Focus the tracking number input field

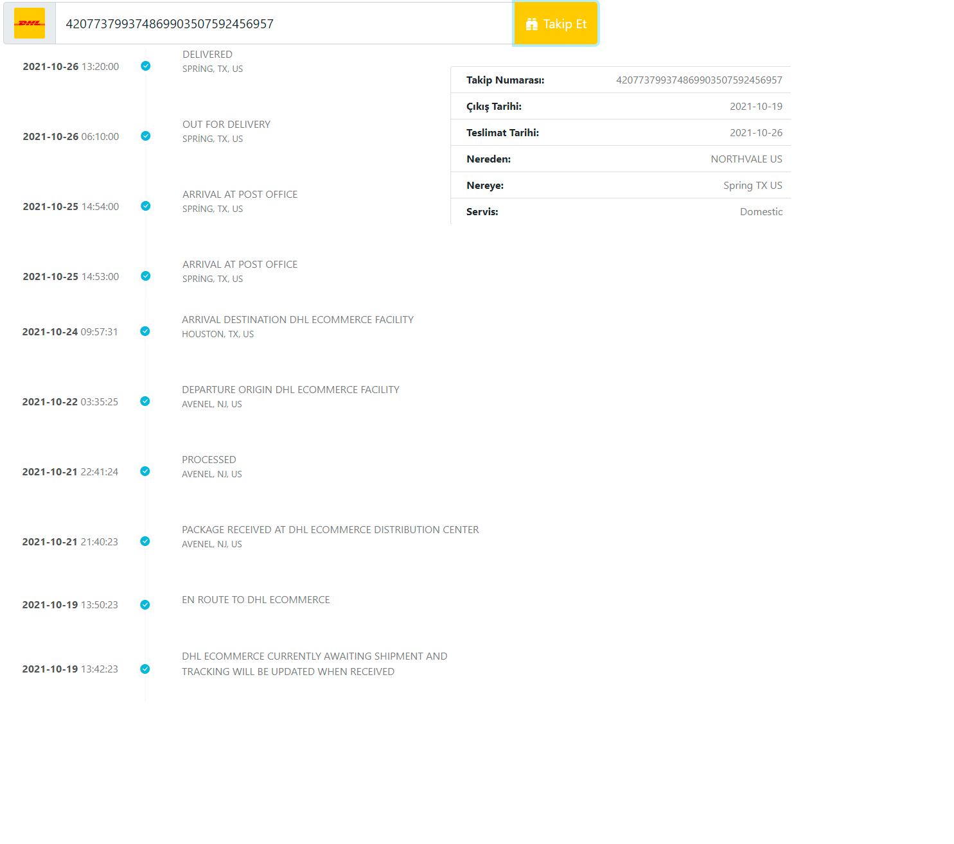coord(285,24)
